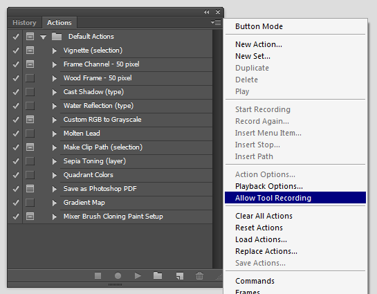Click the Begin recording circle icon
Image resolution: width=377 pixels, height=294 pixels.
118,275
